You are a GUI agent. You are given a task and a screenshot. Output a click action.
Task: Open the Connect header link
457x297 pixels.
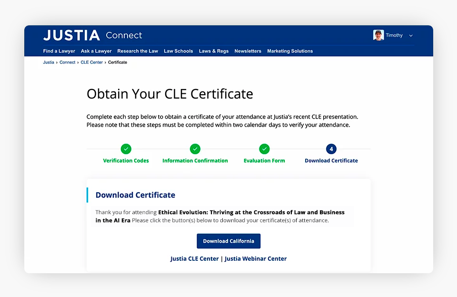point(124,35)
